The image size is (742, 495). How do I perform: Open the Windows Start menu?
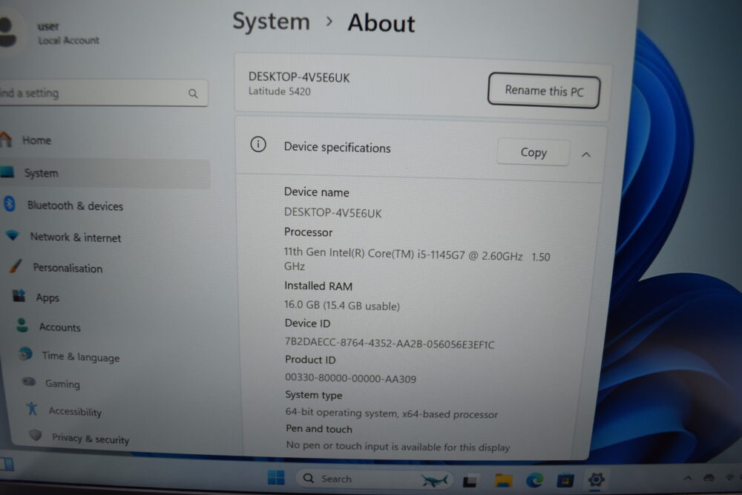pyautogui.click(x=276, y=478)
